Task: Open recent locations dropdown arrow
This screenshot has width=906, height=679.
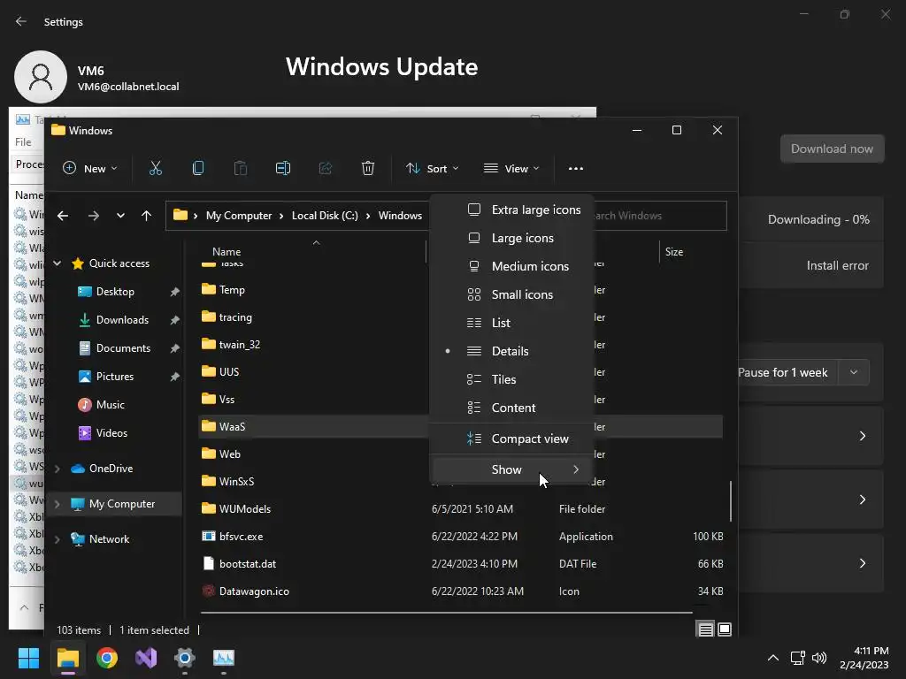Action: (x=120, y=216)
